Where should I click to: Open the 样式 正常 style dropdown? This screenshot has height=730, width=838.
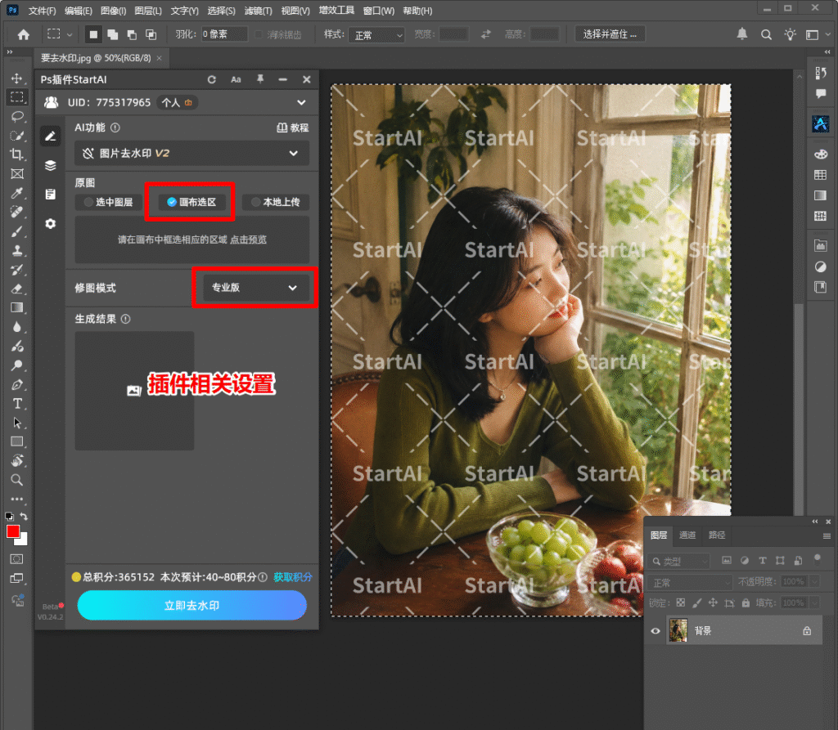tap(376, 35)
